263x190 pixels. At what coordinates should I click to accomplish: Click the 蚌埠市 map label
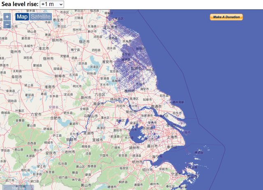[x=60, y=76]
